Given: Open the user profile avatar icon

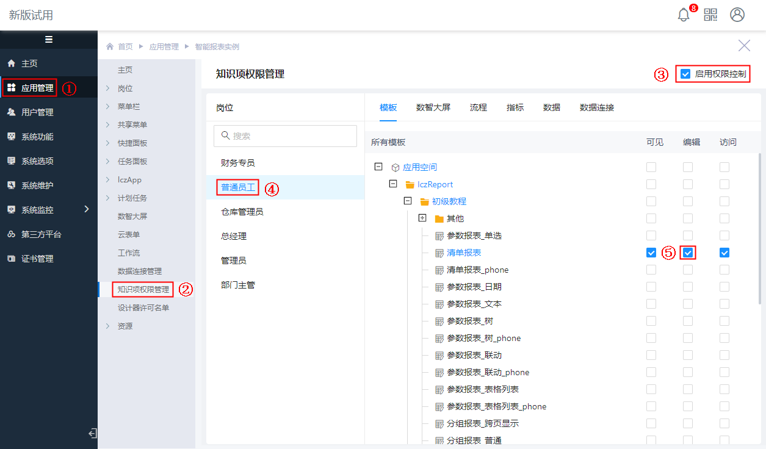Looking at the screenshot, I should [737, 15].
